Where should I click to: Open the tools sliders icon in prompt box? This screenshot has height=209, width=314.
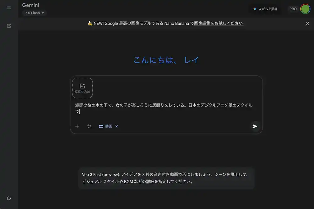[x=89, y=126]
